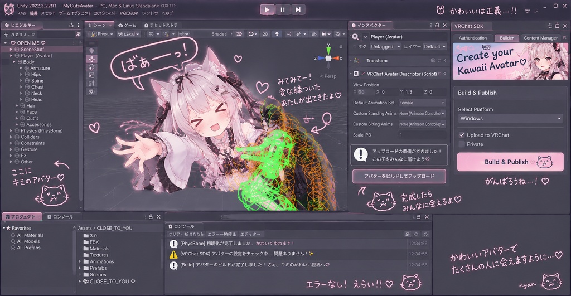The width and height of the screenshot is (571, 296).
Task: Toggle the rightmost console log filter icon
Action: (x=425, y=234)
